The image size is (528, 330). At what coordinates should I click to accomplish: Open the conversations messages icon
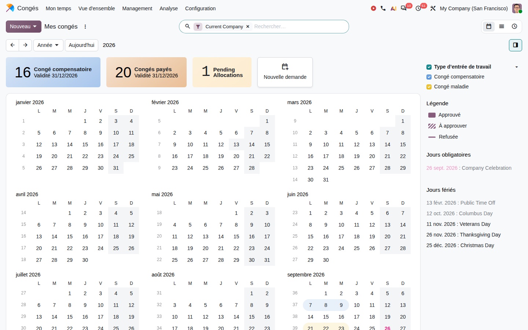(404, 8)
